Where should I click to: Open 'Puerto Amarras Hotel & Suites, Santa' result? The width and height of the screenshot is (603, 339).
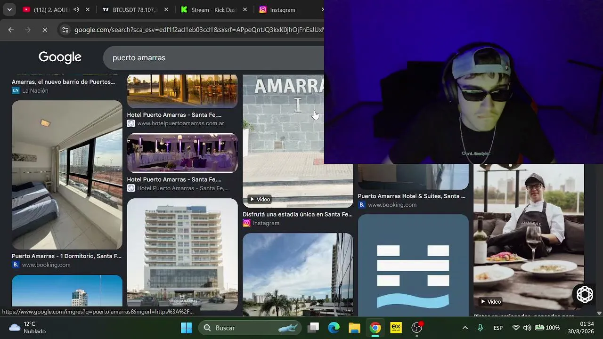(x=411, y=196)
